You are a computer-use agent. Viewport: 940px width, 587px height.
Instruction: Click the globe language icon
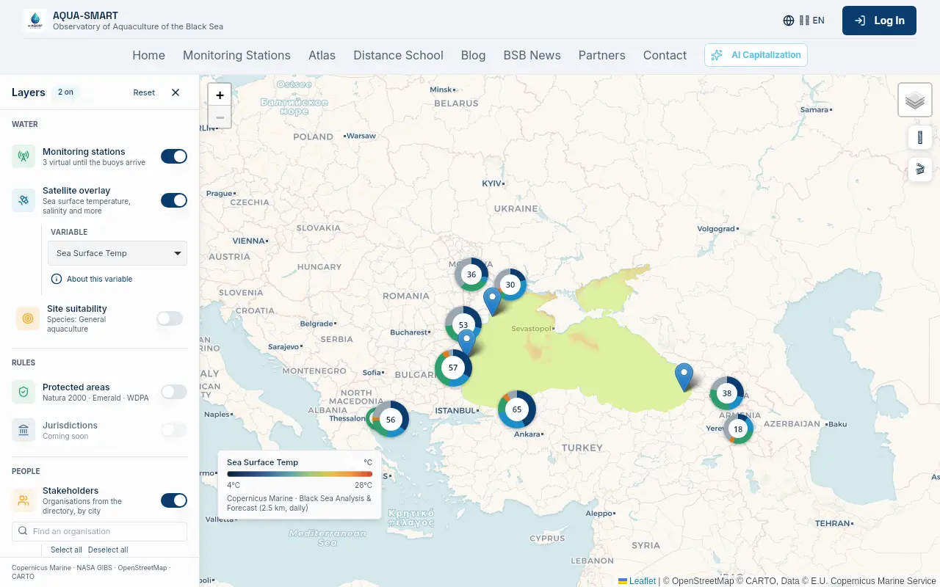coord(789,21)
